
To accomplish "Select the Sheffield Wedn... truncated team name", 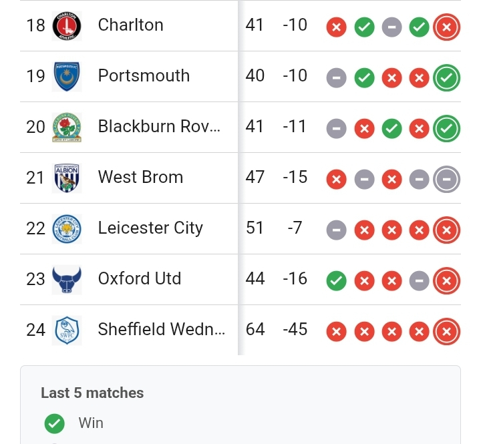I will tap(162, 329).
